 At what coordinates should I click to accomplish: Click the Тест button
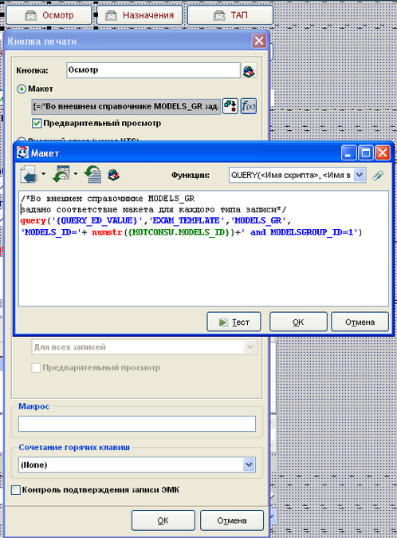pyautogui.click(x=234, y=322)
